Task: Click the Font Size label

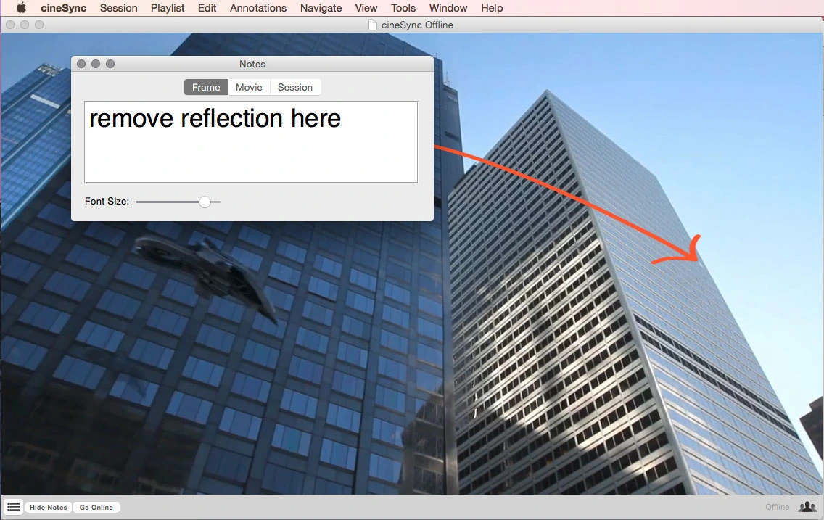Action: 107,201
